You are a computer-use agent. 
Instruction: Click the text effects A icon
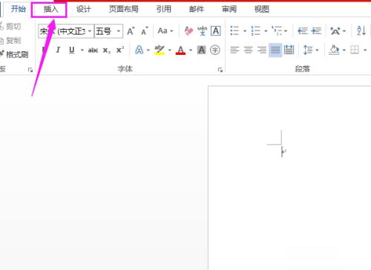[x=139, y=50]
